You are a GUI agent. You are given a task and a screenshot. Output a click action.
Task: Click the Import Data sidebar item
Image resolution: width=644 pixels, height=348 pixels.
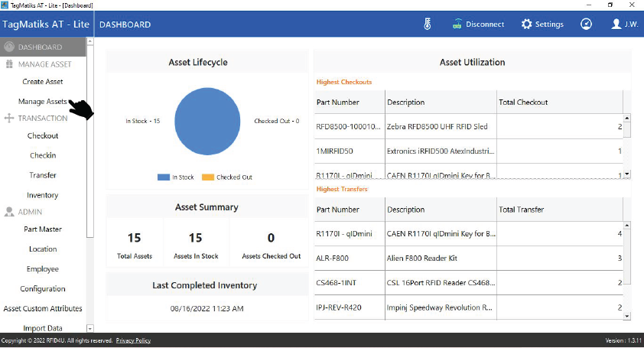coord(43,328)
